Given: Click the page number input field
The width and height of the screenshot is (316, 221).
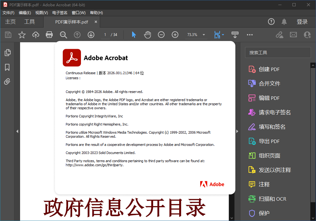Looking at the screenshot, I should 105,35.
